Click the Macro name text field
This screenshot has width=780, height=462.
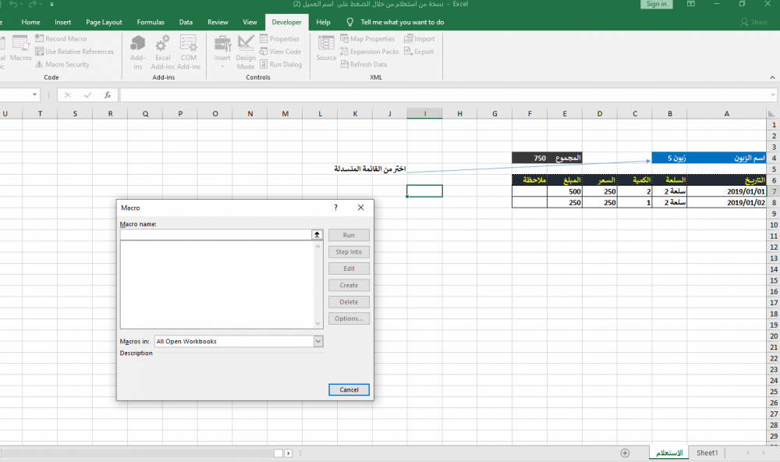tap(215, 234)
